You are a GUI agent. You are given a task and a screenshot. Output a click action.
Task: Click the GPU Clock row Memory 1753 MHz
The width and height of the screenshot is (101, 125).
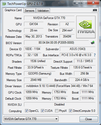[60, 92]
